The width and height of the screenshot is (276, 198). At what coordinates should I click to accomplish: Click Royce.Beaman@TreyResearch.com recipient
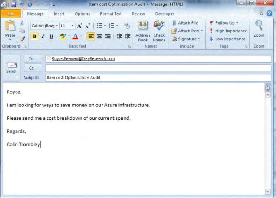point(83,59)
